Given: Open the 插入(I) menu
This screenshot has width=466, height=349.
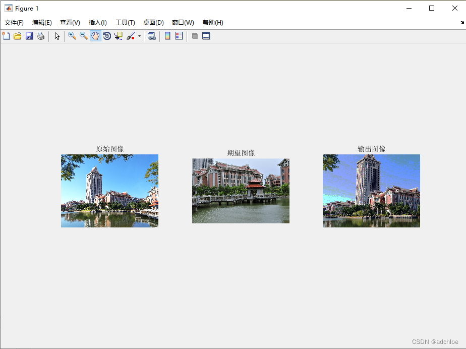Looking at the screenshot, I should coord(97,23).
